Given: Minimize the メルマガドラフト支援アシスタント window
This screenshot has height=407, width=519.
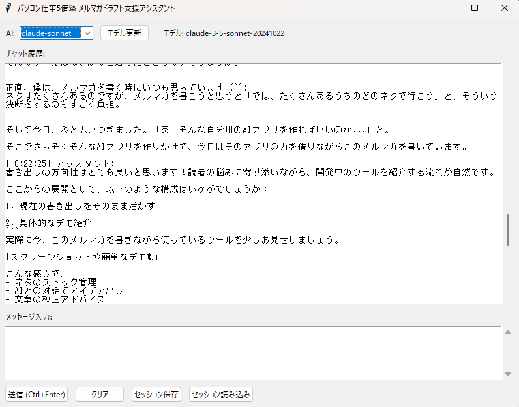Looking at the screenshot, I should coord(445,8).
